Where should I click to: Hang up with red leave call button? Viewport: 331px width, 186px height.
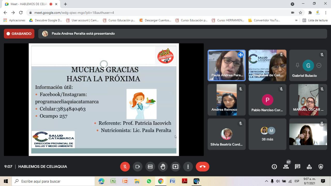(202, 167)
